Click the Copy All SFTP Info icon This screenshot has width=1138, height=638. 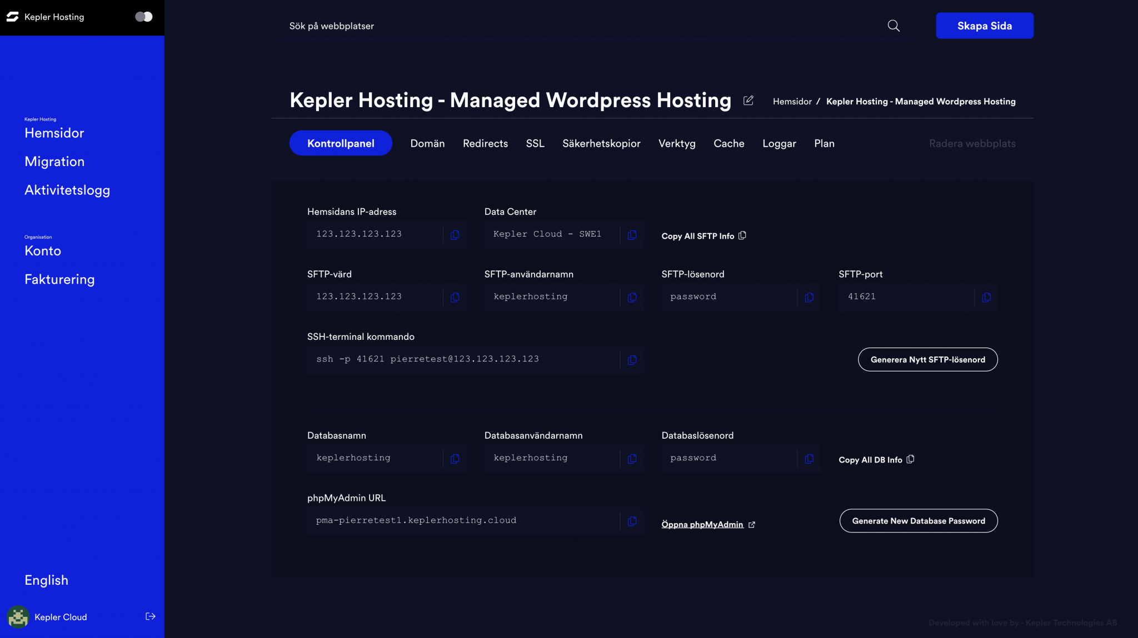742,235
